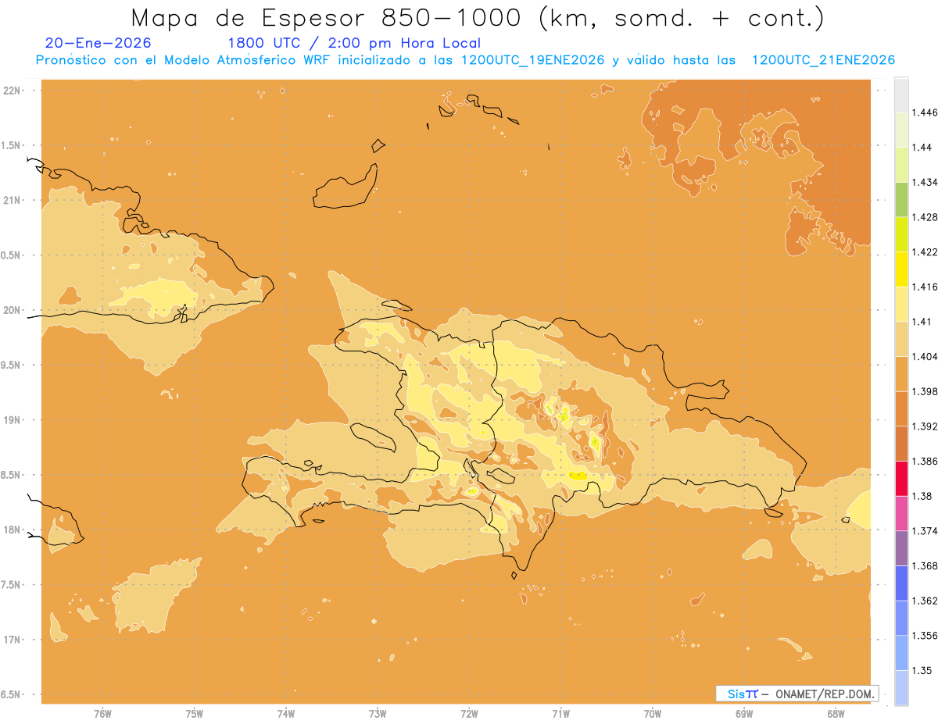The image size is (938, 724).
Task: Click the '70W' longitude label
Action: point(653,713)
